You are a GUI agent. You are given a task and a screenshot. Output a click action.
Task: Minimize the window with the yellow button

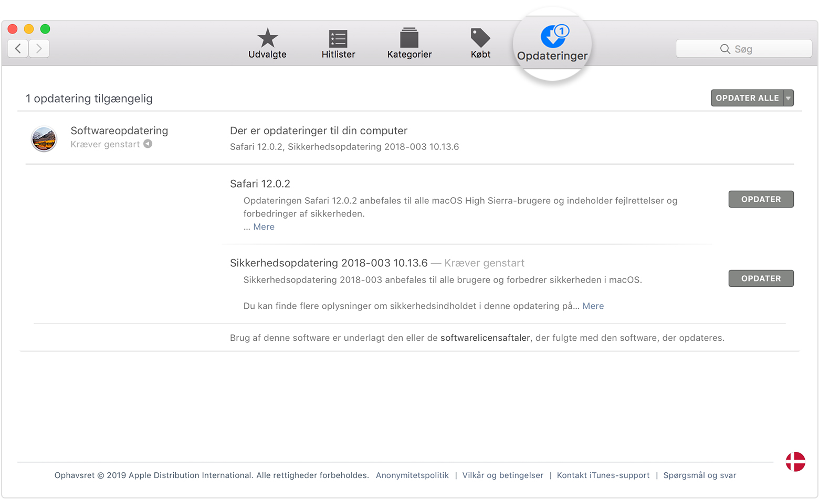coord(29,29)
